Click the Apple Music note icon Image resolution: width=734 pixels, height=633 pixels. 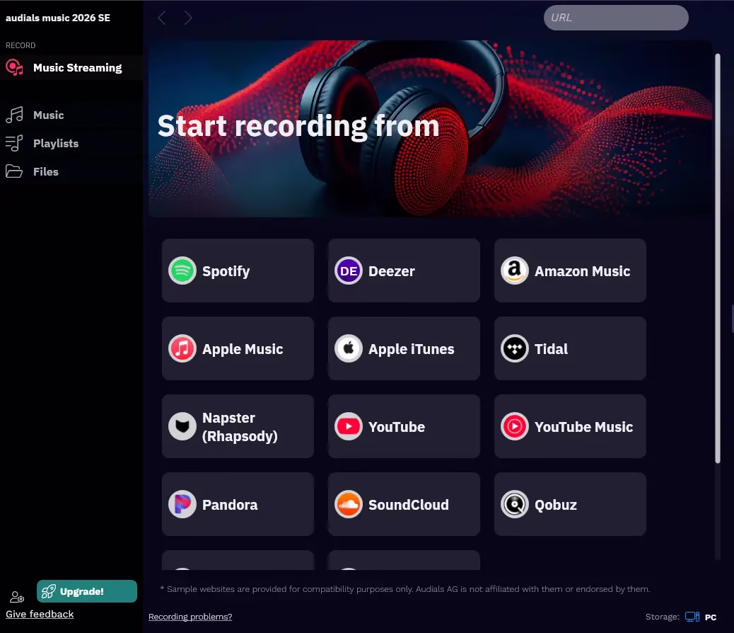pyautogui.click(x=182, y=348)
